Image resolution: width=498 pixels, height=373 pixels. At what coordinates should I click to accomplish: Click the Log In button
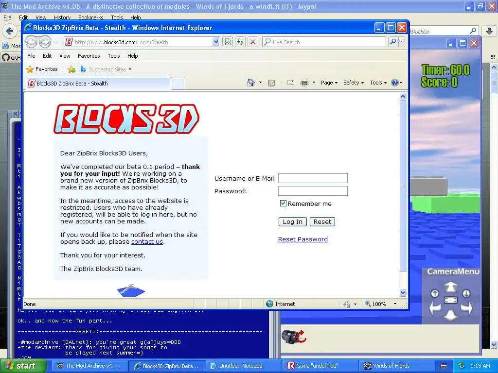pos(292,221)
